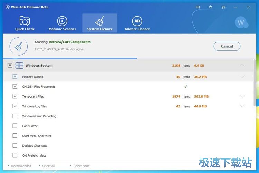Cancel the running scan

(x=227, y=46)
